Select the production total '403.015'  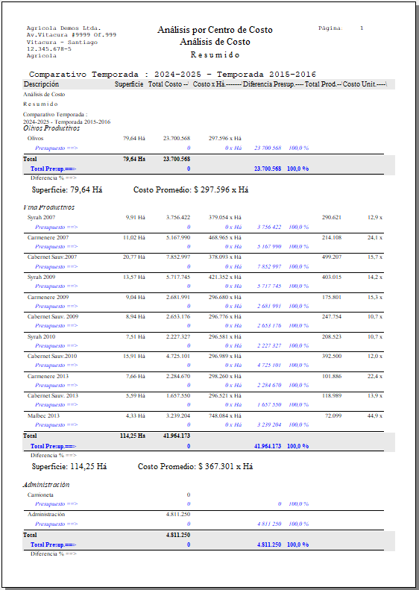(x=332, y=277)
